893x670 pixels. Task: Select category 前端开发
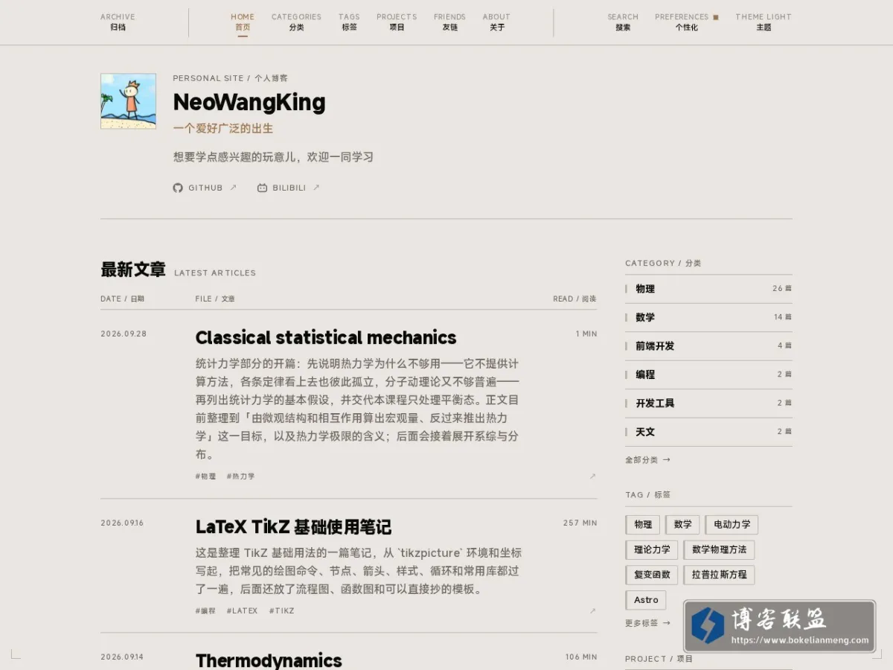(x=708, y=346)
